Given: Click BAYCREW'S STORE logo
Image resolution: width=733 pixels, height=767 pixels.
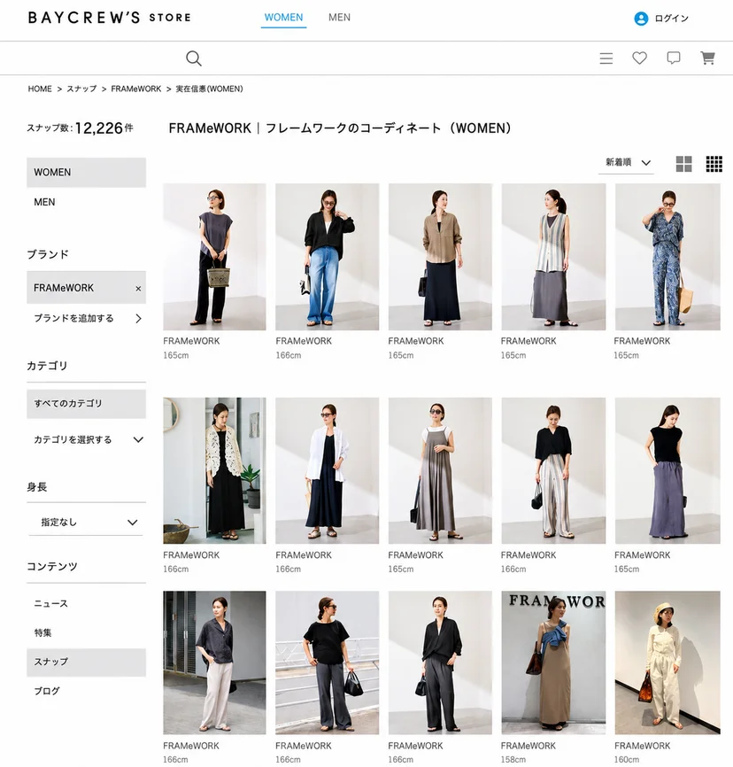Looking at the screenshot, I should [x=110, y=18].
